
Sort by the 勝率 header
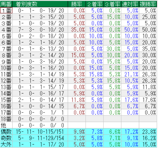77,4
